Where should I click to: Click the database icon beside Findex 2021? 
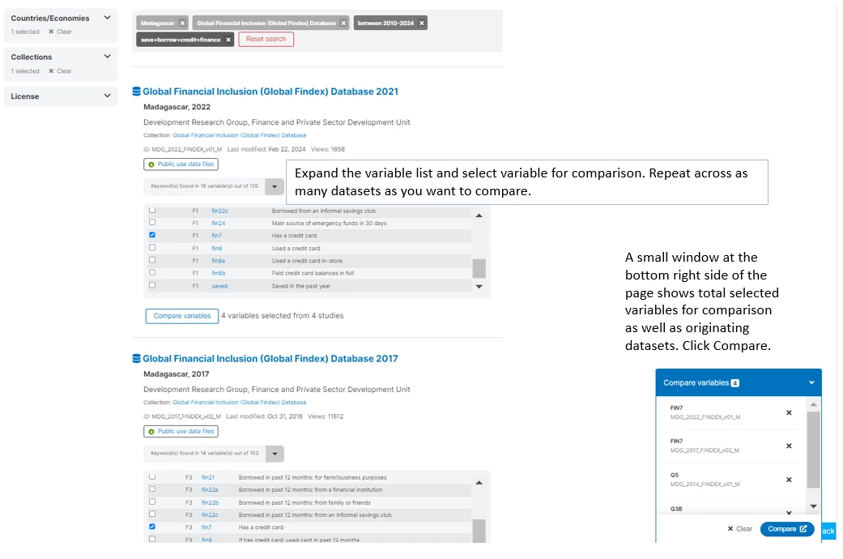click(137, 92)
